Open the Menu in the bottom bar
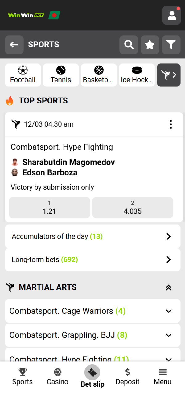Screen dimensions: 185x394 (162, 376)
